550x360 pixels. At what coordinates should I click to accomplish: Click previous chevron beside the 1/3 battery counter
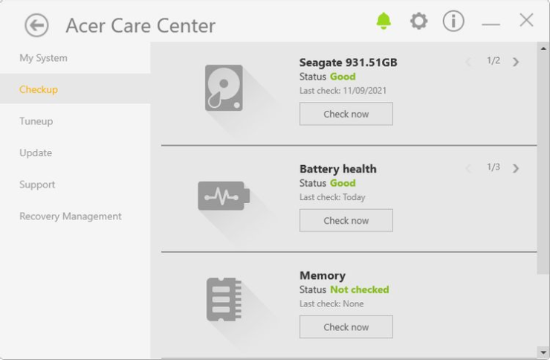click(x=468, y=168)
